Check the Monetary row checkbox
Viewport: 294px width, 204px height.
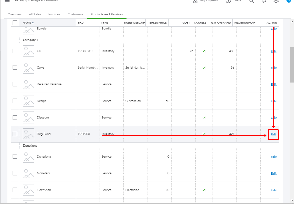(x=15, y=173)
